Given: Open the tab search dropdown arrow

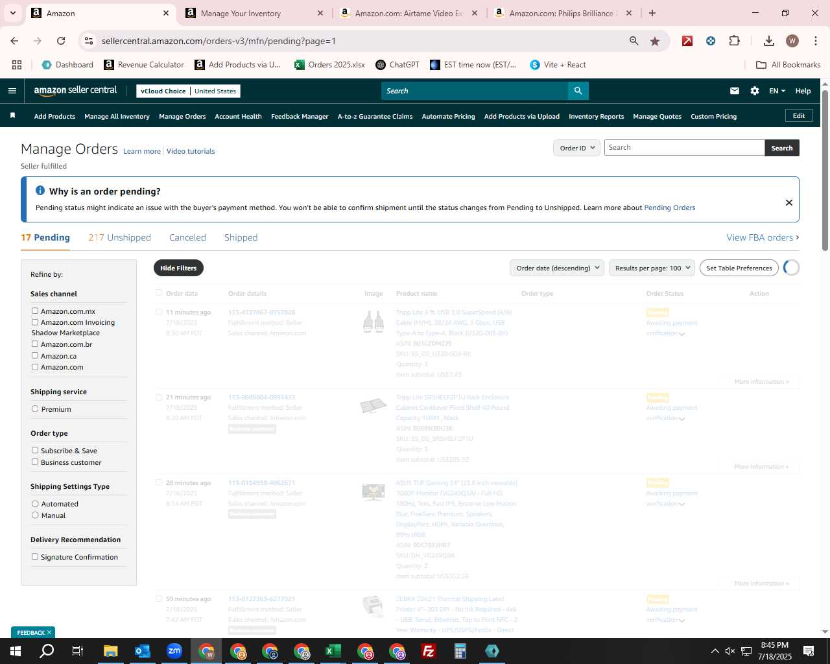Looking at the screenshot, I should [x=12, y=13].
